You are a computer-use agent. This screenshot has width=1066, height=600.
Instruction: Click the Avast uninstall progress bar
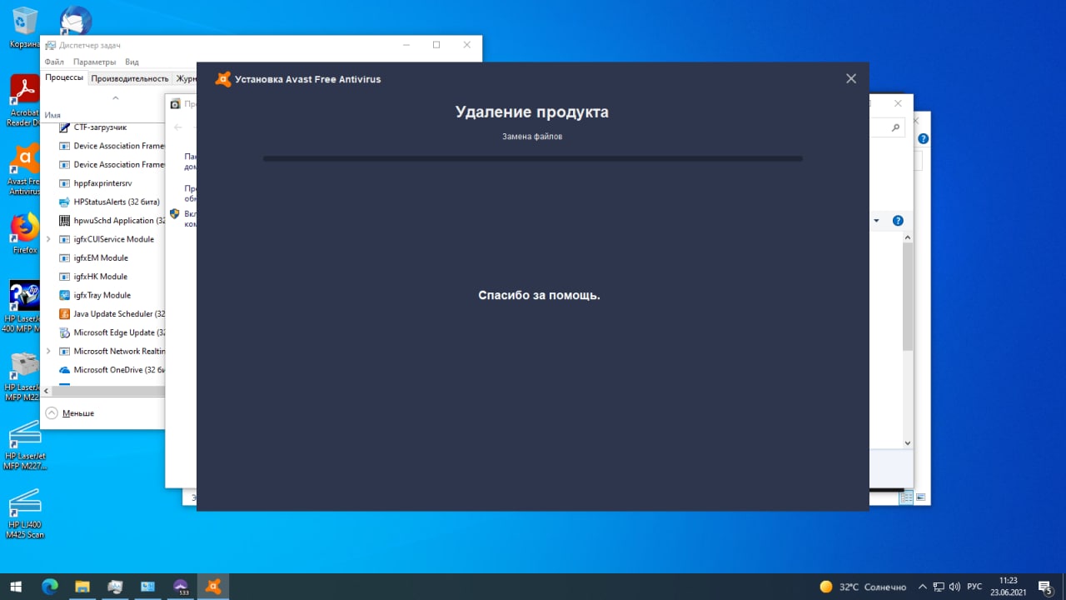[x=533, y=158]
